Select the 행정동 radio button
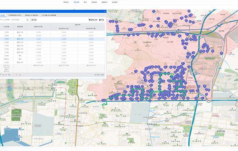Viewport: 238px width, 151px height. pyautogui.click(x=4, y=20)
